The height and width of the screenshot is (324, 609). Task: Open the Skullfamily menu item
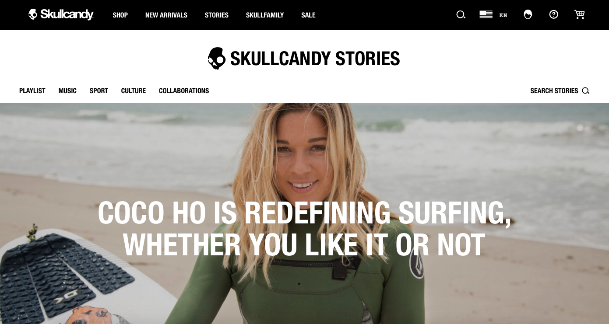pyautogui.click(x=265, y=15)
